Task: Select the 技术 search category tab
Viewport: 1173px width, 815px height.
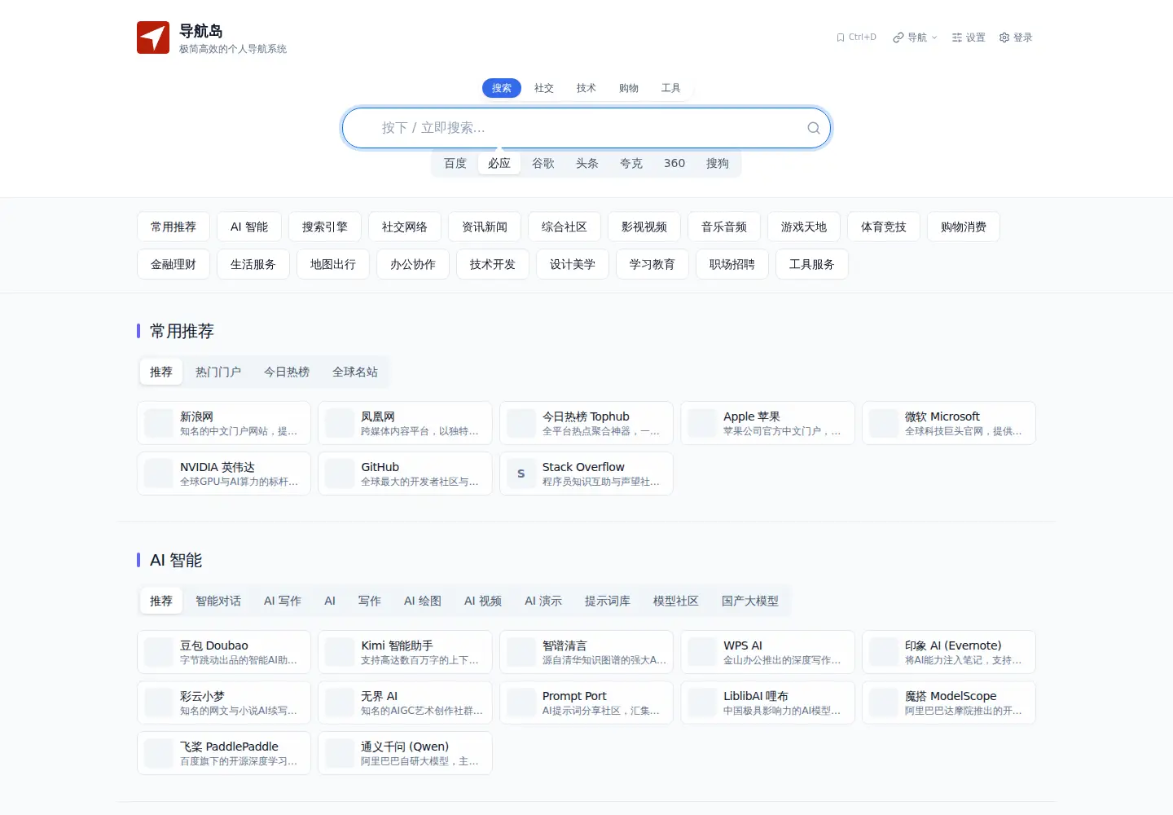Action: point(586,88)
